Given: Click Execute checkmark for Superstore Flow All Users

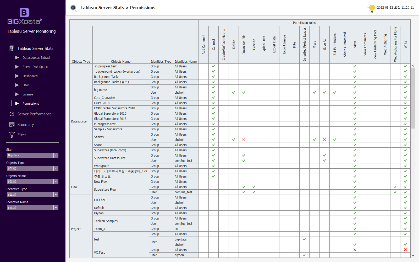Looking at the screenshot, I should (254, 187).
